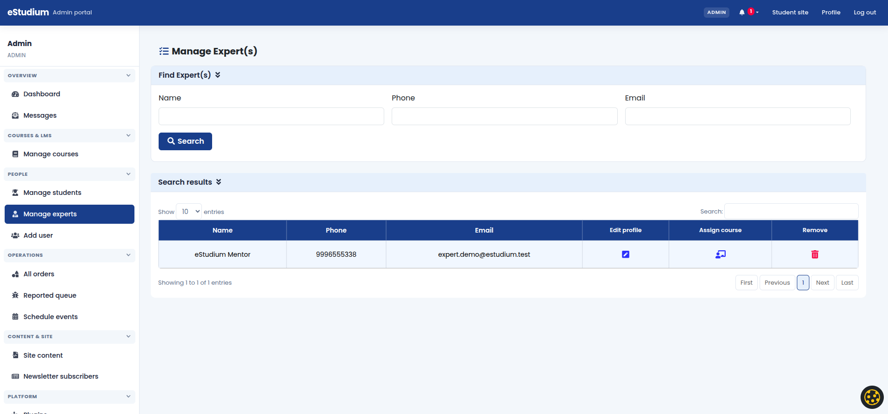
Task: Click the edit profile icon for eStudium Mentor
Action: [x=626, y=254]
